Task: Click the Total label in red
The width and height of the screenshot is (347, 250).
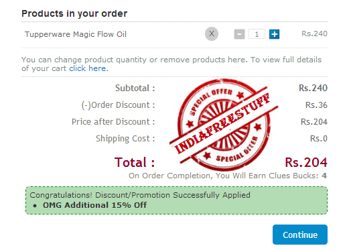Action: pos(135,162)
